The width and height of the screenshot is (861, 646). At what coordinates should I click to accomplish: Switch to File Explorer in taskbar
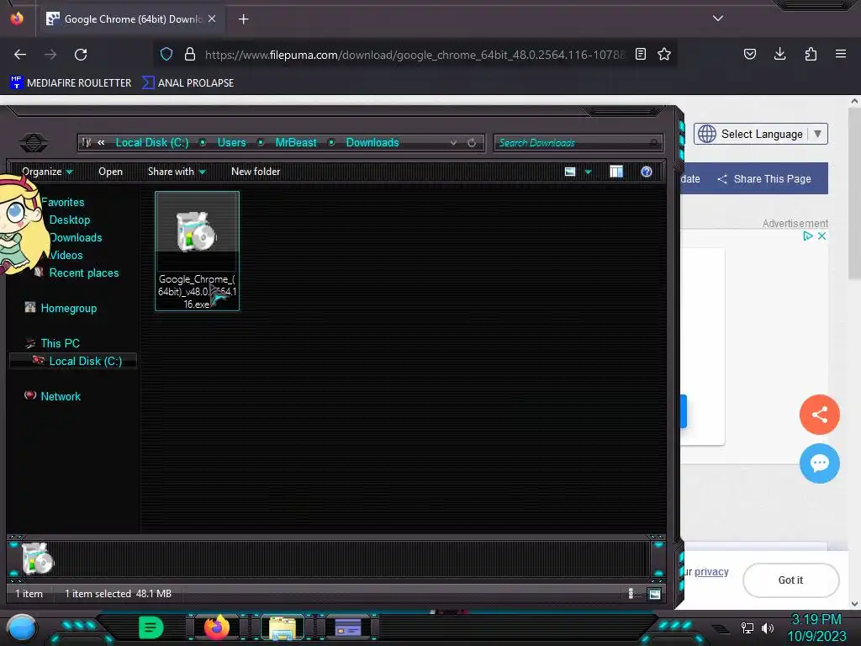tap(283, 627)
